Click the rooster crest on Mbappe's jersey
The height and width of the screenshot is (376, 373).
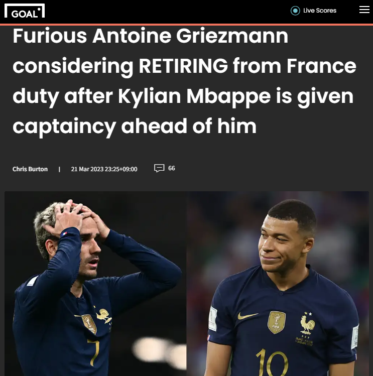coord(307,323)
